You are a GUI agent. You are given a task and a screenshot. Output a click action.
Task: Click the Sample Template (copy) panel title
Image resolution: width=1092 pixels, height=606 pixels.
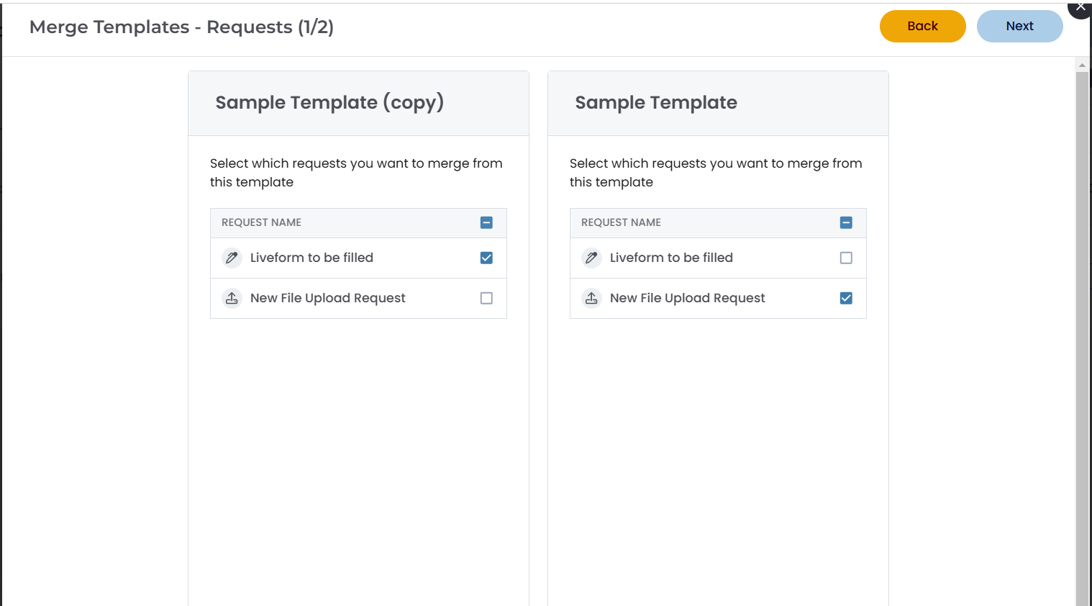[x=329, y=102]
